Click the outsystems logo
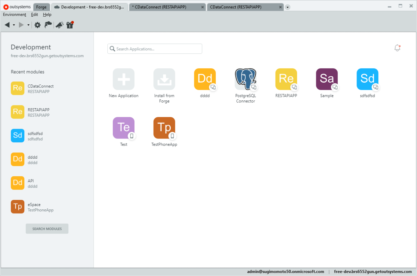This screenshot has height=276, width=417. [x=17, y=7]
